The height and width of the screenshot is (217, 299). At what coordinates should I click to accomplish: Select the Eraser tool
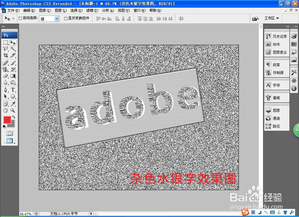coord(5,76)
